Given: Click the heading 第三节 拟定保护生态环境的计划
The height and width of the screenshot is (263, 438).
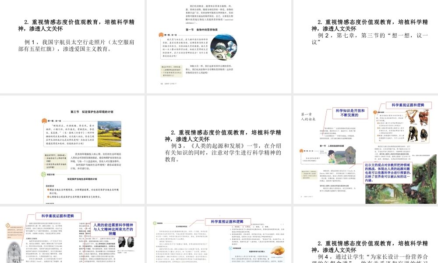Looking at the screenshot, I should (92, 112).
